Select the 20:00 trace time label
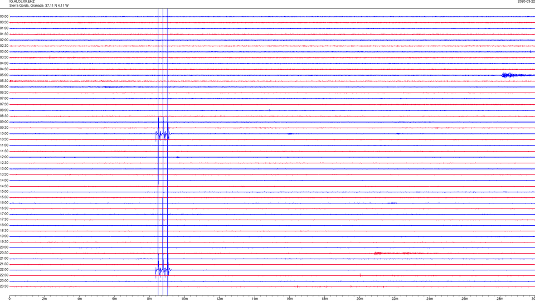Image resolution: width=535 pixels, height=301 pixels. [x=4, y=247]
